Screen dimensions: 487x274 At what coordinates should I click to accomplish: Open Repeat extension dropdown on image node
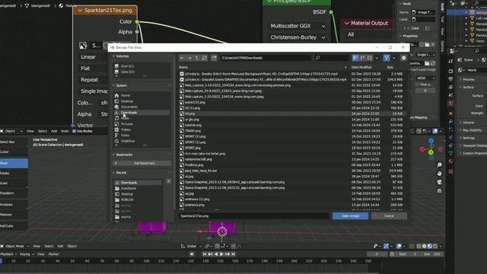[92, 80]
